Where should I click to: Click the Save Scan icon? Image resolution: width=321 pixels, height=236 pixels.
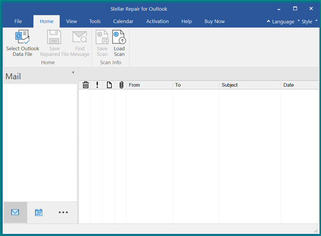tap(102, 37)
